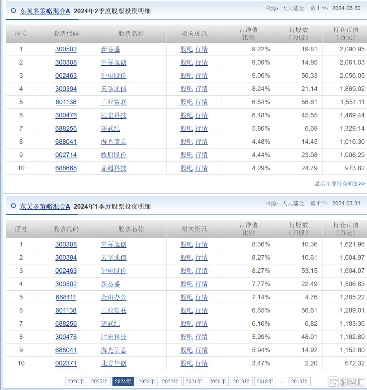Image resolution: width=367 pixels, height=390 pixels.
Task: Open 东吴多策略混合A link in Q2 header
Action: pos(45,11)
